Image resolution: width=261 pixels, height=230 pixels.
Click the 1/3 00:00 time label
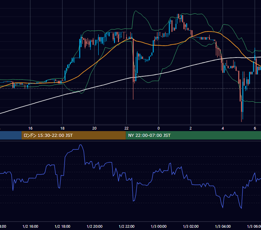coord(159,226)
